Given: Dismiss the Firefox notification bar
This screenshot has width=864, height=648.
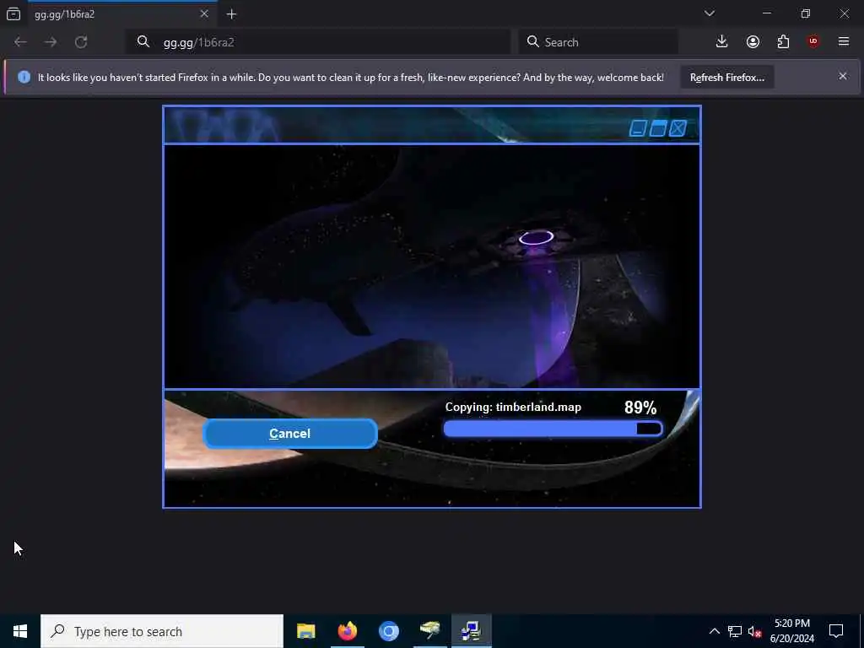Looking at the screenshot, I should pos(843,76).
